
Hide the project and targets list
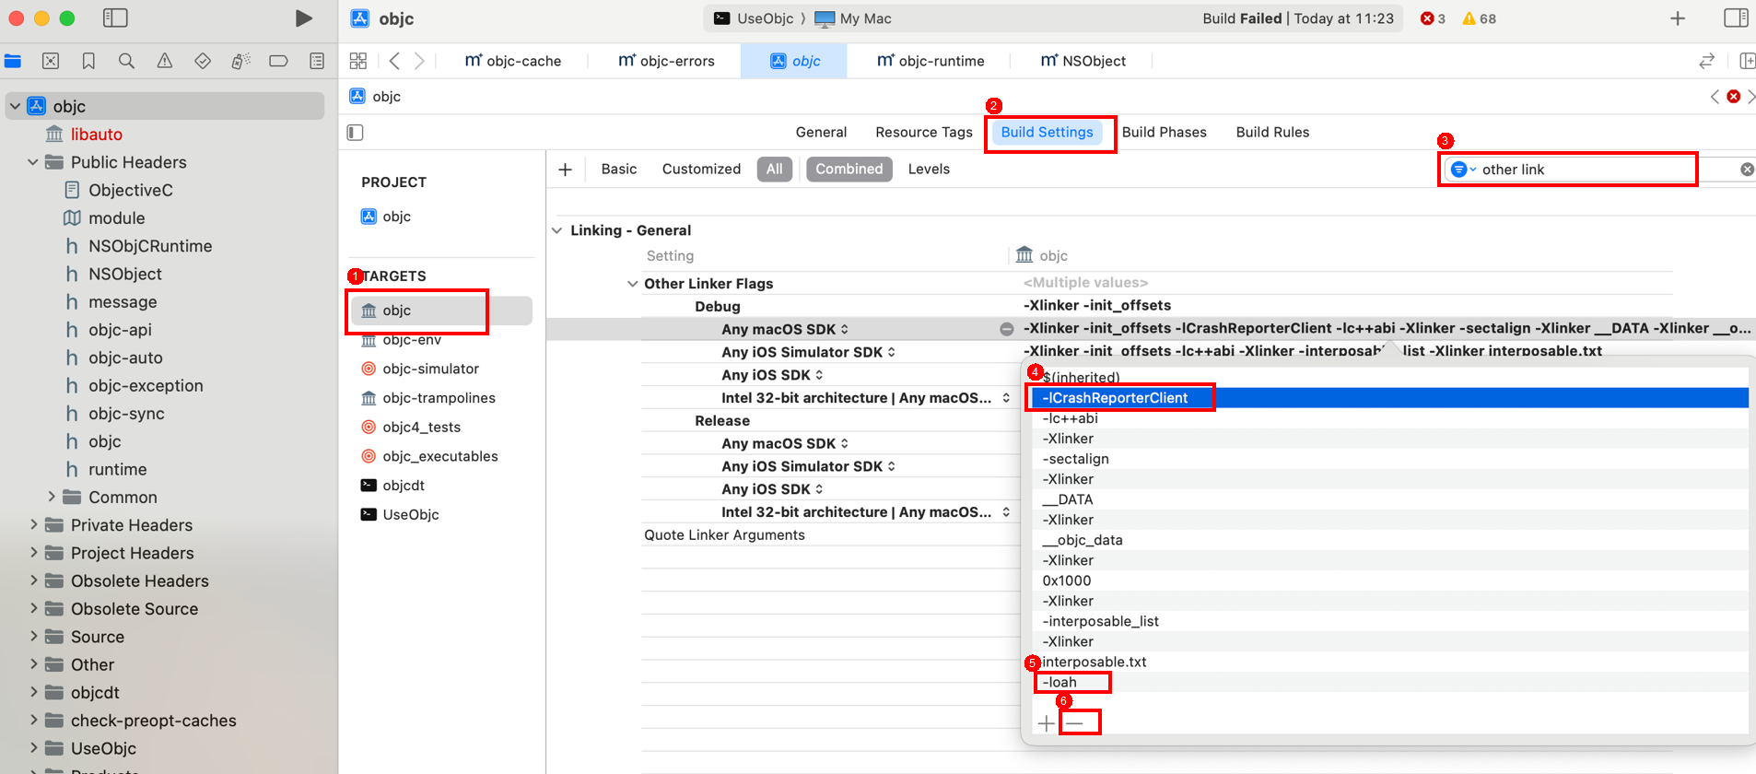pos(356,133)
